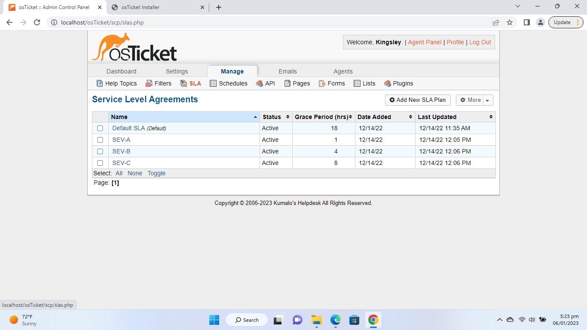Open Help Topics icon in submenu
Screen dimensions: 587x330
[x=100, y=83]
